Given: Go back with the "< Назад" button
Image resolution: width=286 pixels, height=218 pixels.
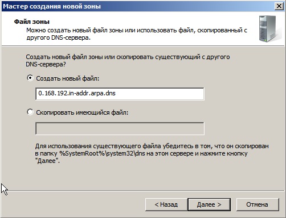Looking at the screenshot, I should (x=166, y=204).
